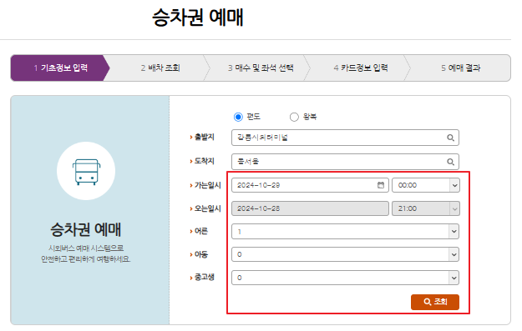Select step 1 기초정보 입력 tab

click(x=60, y=68)
